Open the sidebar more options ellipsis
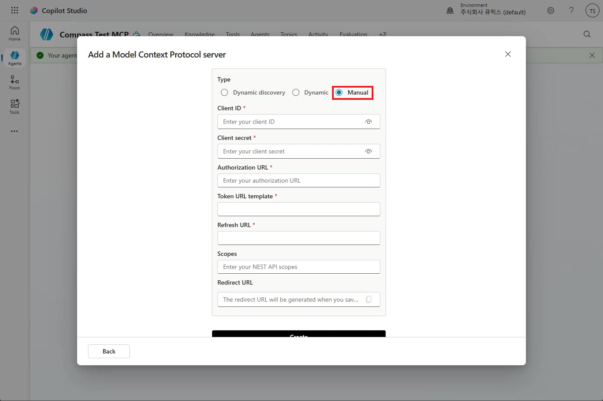Image resolution: width=603 pixels, height=401 pixels. coord(14,131)
